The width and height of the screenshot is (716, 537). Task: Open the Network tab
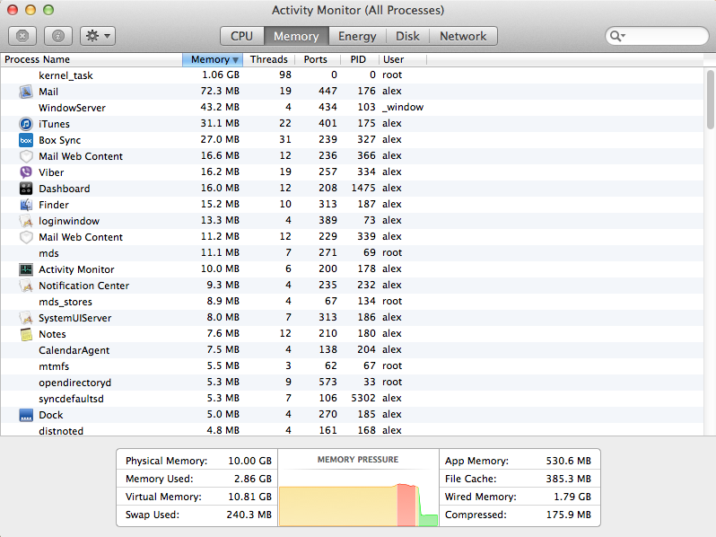463,36
